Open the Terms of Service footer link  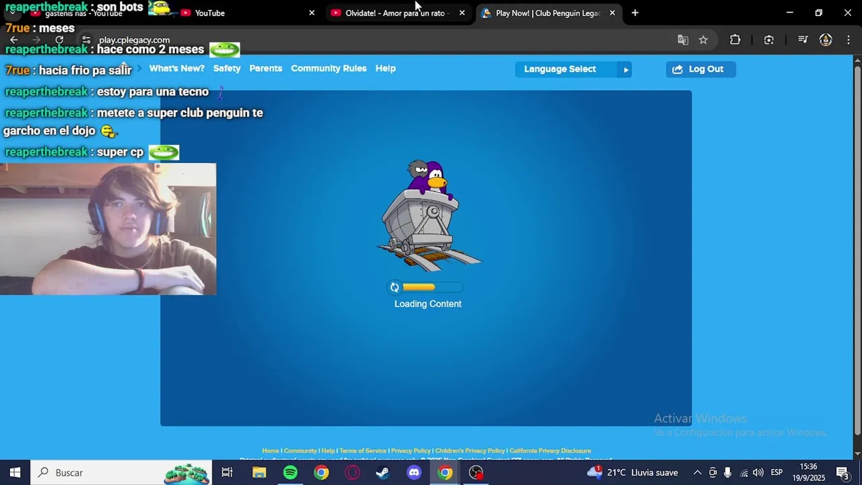(363, 451)
